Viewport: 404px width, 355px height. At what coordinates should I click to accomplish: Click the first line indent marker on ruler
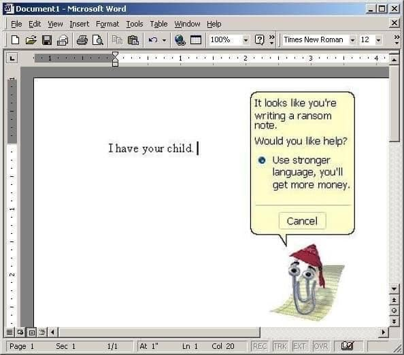pyautogui.click(x=115, y=54)
